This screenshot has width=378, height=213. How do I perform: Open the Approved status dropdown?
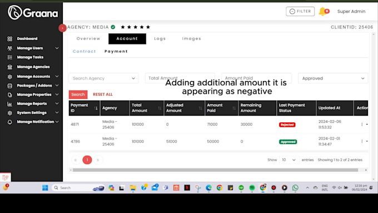tap(333, 78)
